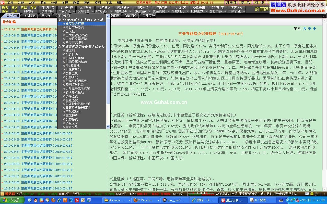Click server signal bars in status bar

coord(201,194)
